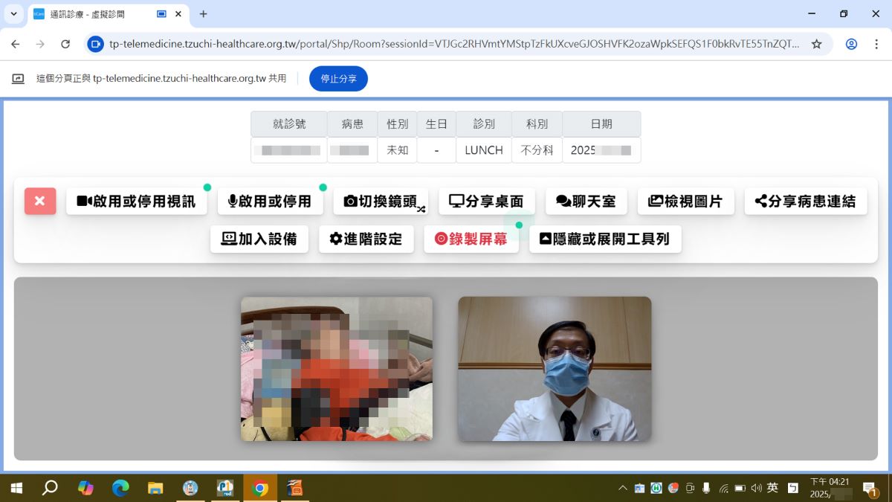Share patient link via 分享病患連結
Image resolution: width=892 pixels, height=502 pixels.
tap(806, 200)
